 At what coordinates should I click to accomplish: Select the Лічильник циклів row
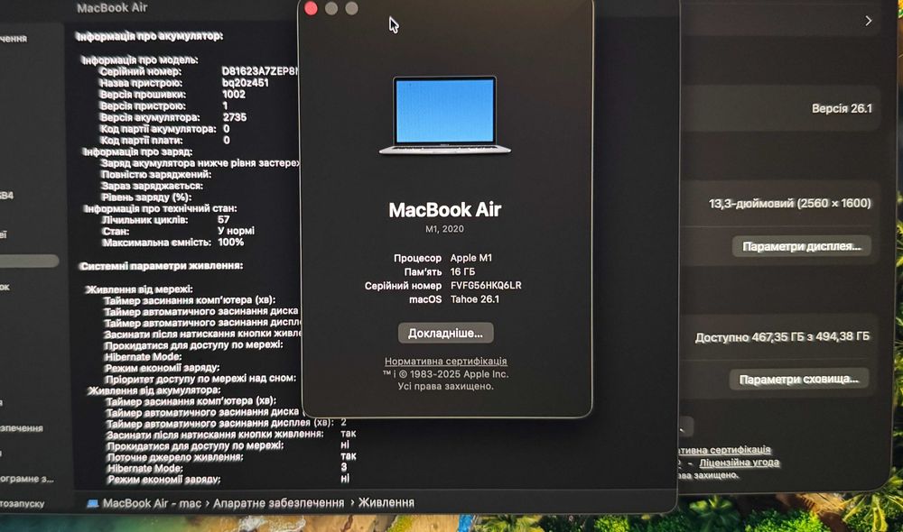point(166,220)
